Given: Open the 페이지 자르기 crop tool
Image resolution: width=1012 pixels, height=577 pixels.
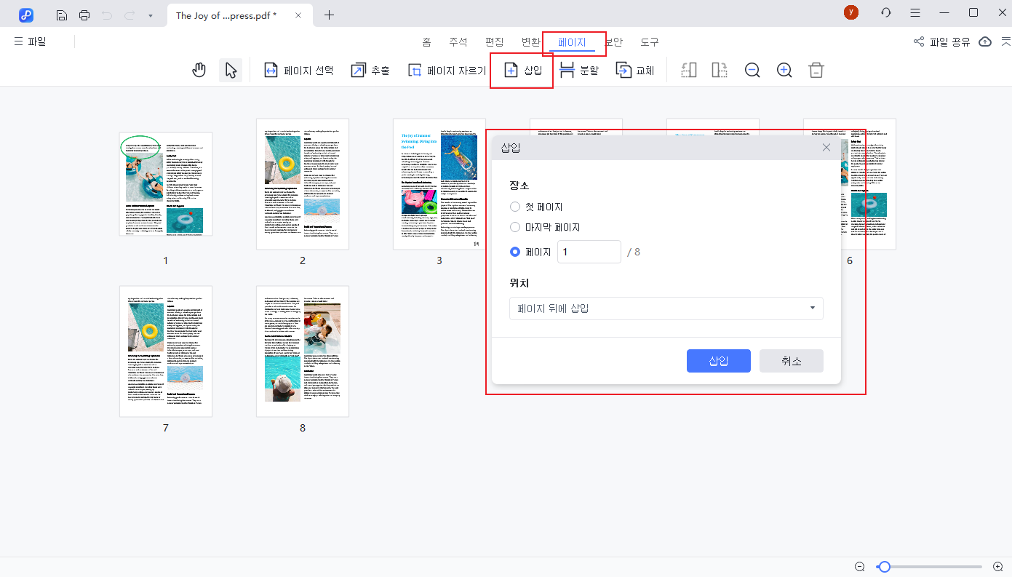Looking at the screenshot, I should 447,71.
